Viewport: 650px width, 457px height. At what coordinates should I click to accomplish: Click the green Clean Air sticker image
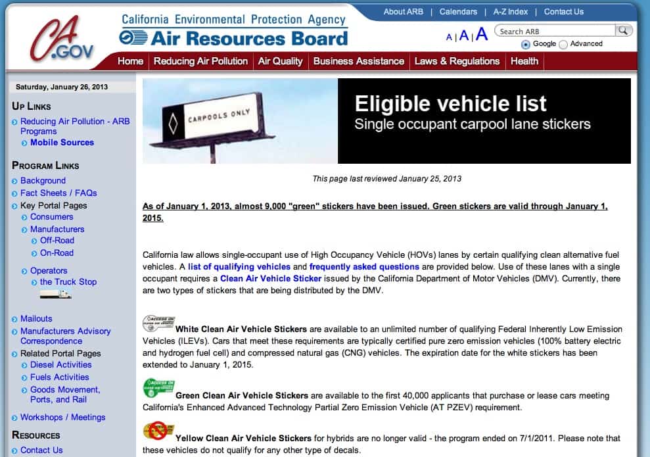[x=158, y=389]
